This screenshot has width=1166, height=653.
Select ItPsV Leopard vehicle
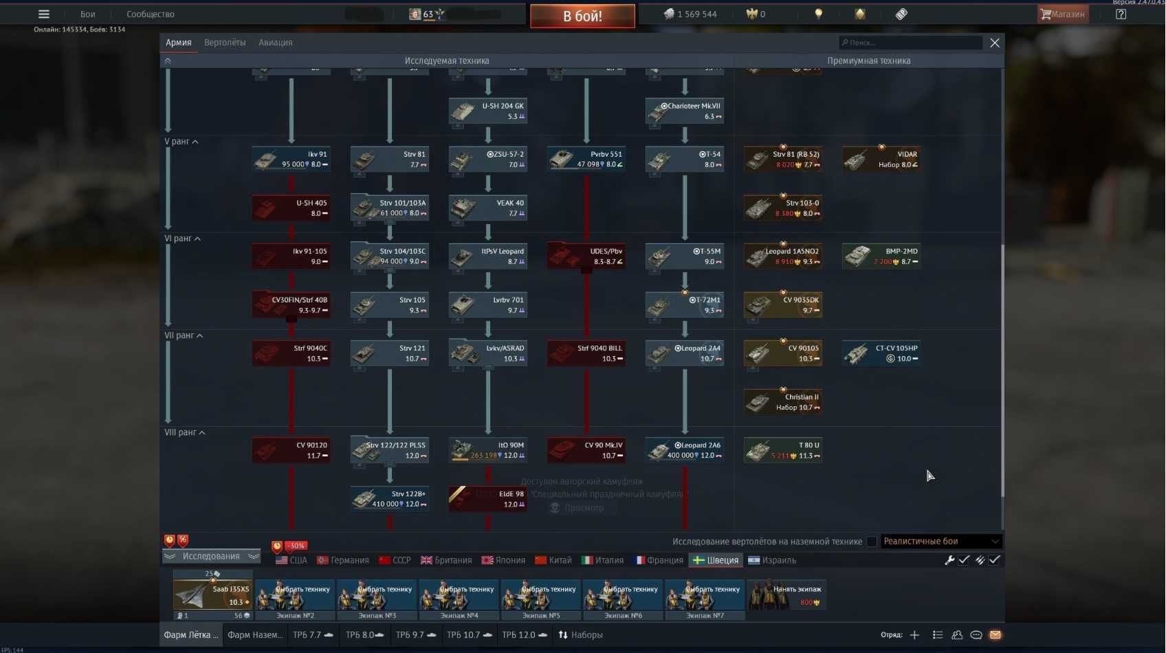(487, 256)
